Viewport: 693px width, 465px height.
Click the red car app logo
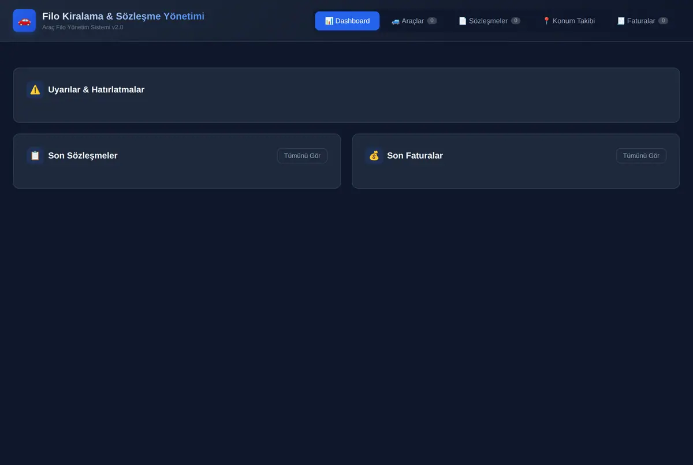(x=24, y=21)
